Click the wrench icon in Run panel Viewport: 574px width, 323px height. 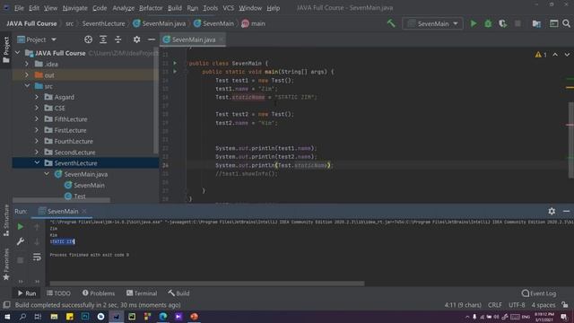21,241
